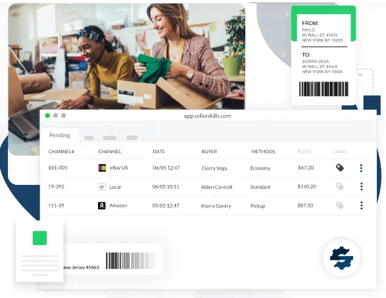Select order number 111-39
This screenshot has height=298, width=386.
(56, 206)
